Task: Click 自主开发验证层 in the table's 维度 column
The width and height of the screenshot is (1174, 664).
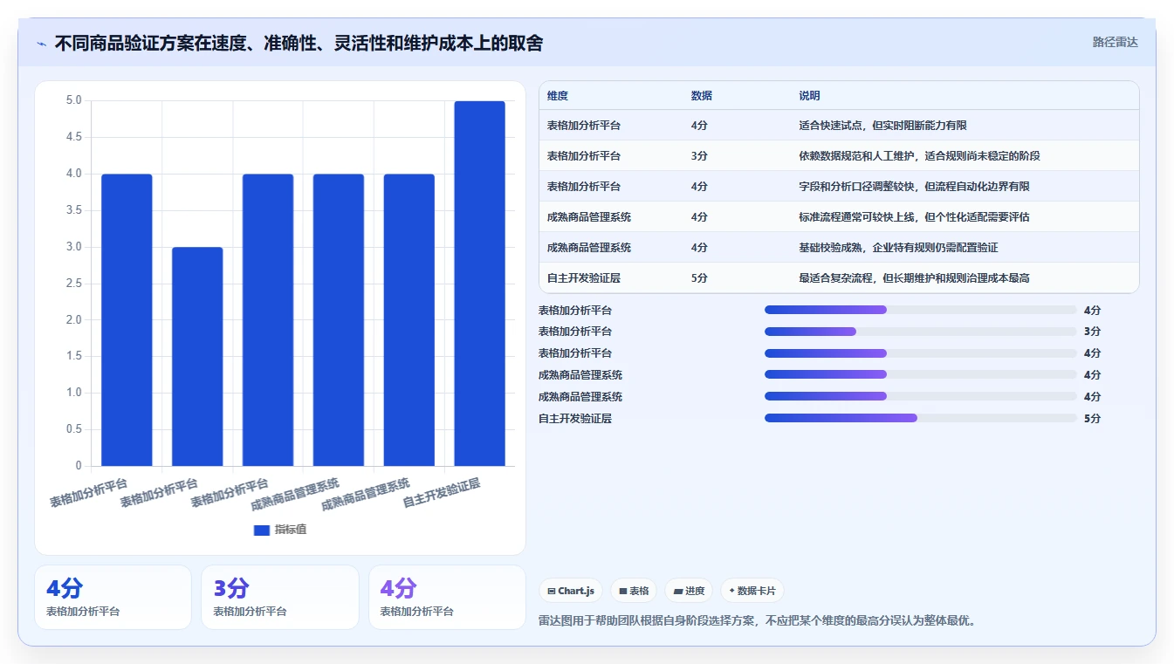Action: (584, 278)
